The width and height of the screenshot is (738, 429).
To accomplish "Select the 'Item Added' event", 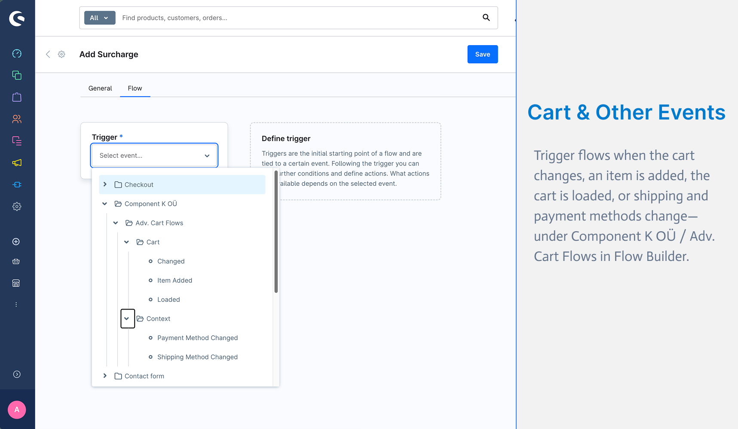I will pyautogui.click(x=175, y=280).
